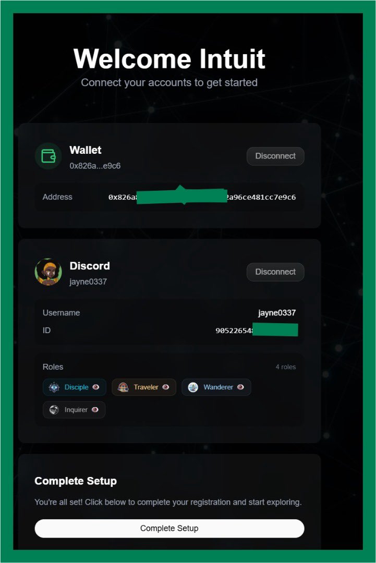The width and height of the screenshot is (376, 563).
Task: Disconnect the Discord account
Action: [x=275, y=272]
